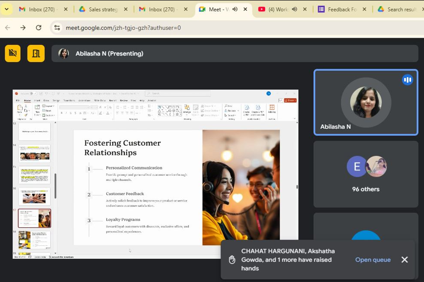This screenshot has height=282, width=424.
Task: Click the raised hand icon in the notification
Action: tap(232, 260)
